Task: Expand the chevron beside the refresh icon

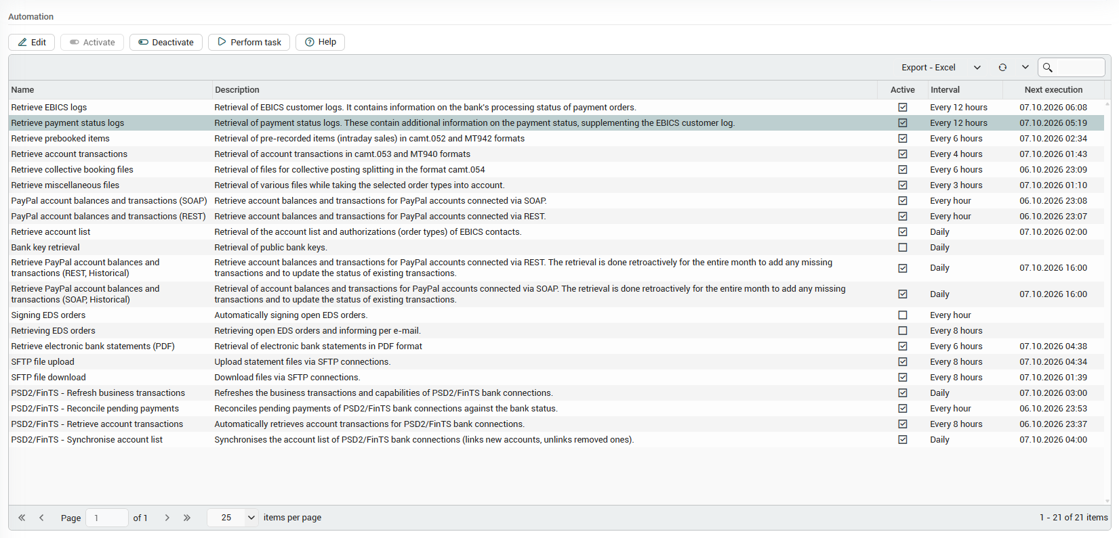Action: [1025, 67]
